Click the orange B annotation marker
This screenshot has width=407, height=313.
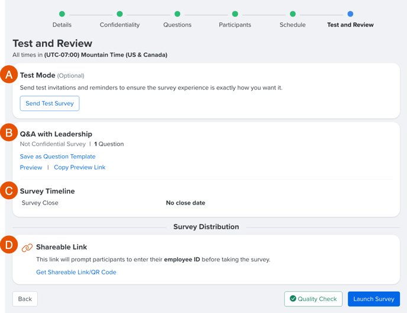(x=9, y=132)
